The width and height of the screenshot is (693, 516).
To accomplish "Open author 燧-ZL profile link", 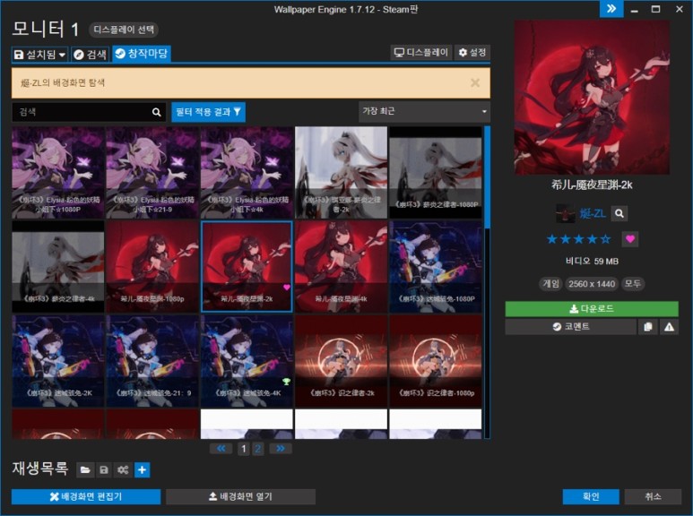I will [x=593, y=214].
